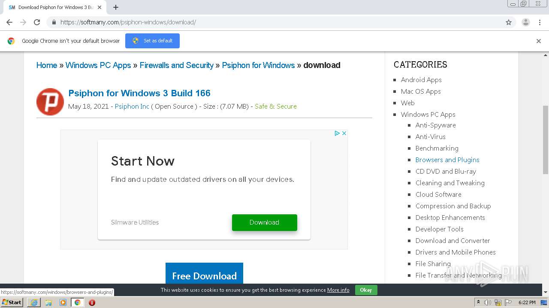Open the cookie More info link
The image size is (549, 308).
(x=338, y=290)
